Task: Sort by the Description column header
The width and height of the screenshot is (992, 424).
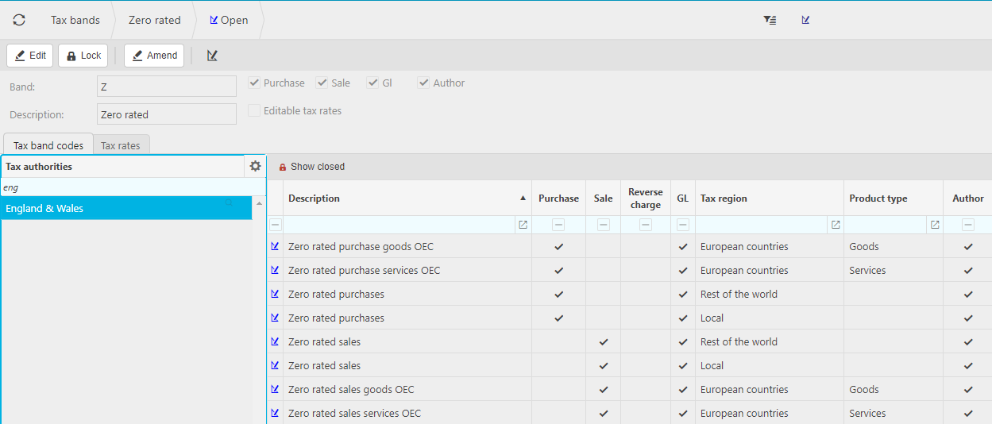Action: point(397,199)
